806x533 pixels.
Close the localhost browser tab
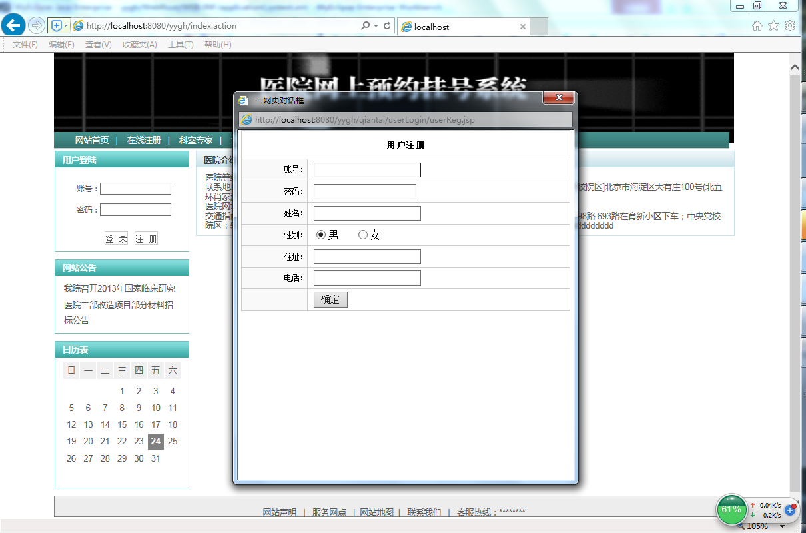pos(523,27)
